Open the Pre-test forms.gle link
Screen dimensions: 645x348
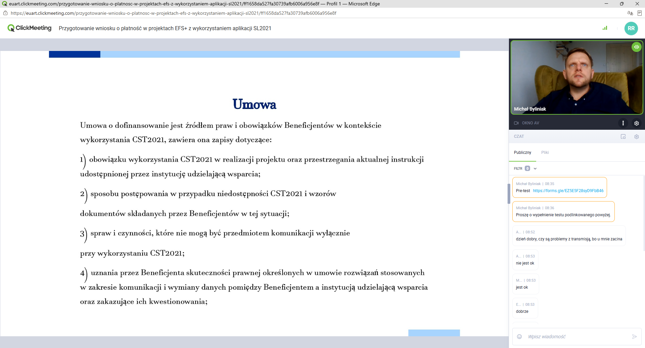click(x=568, y=191)
